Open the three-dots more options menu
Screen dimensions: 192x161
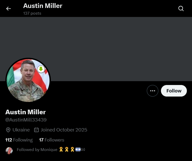(x=152, y=91)
